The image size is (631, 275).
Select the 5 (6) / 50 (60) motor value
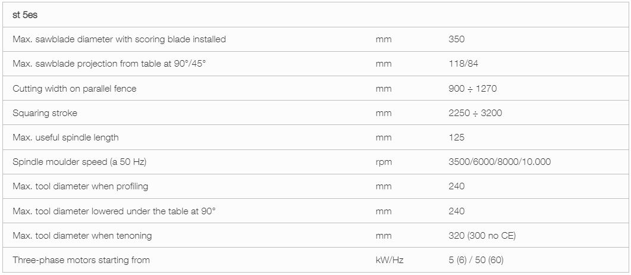pos(476,260)
